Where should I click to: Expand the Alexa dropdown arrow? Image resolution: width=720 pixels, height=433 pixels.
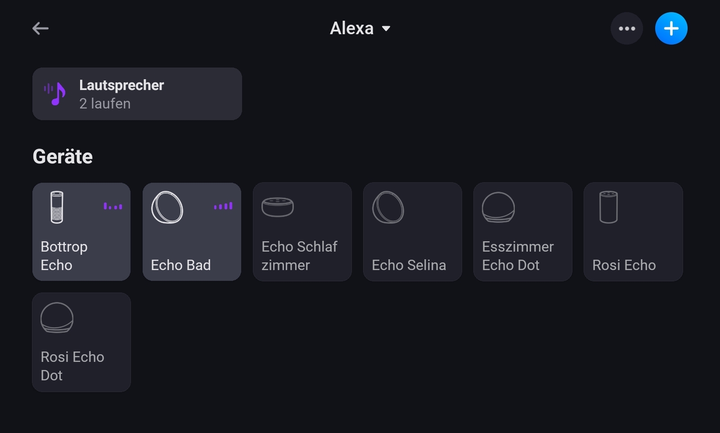(386, 29)
